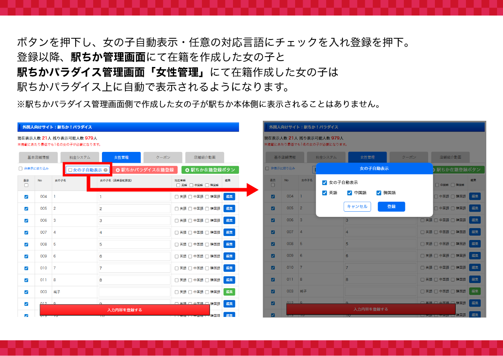The image size is (503, 356).
Task: Open the 料金システム tab in the undimmed screen
Action: click(80, 157)
